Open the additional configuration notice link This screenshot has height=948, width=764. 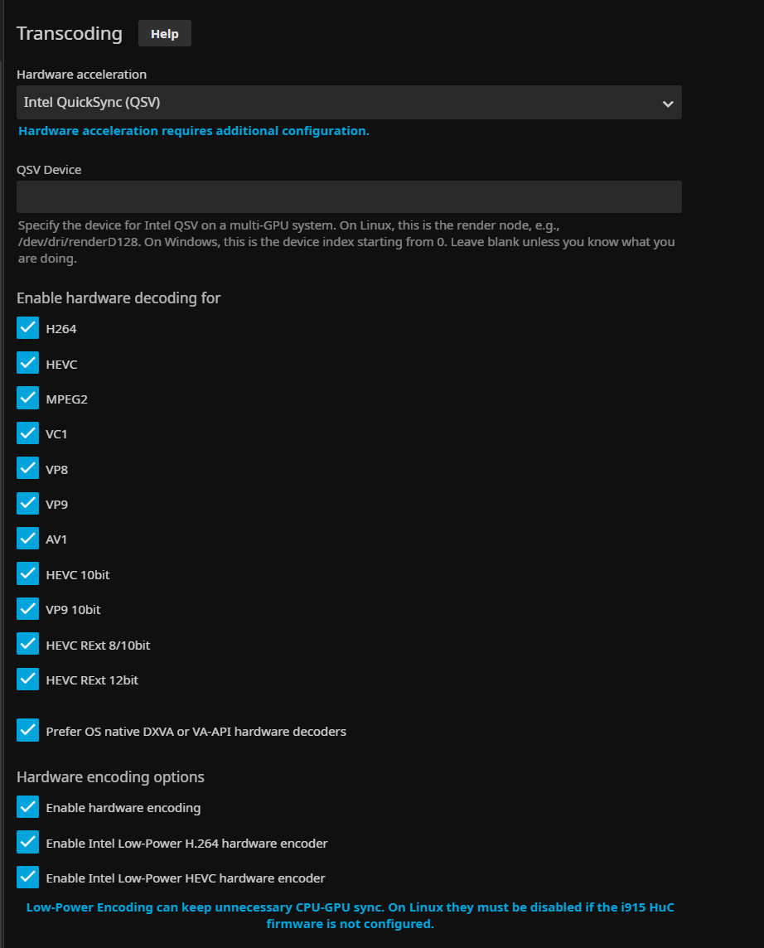coord(193,131)
